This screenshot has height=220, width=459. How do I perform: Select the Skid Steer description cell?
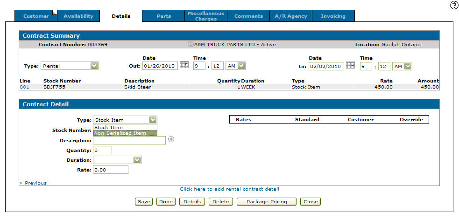[138, 87]
